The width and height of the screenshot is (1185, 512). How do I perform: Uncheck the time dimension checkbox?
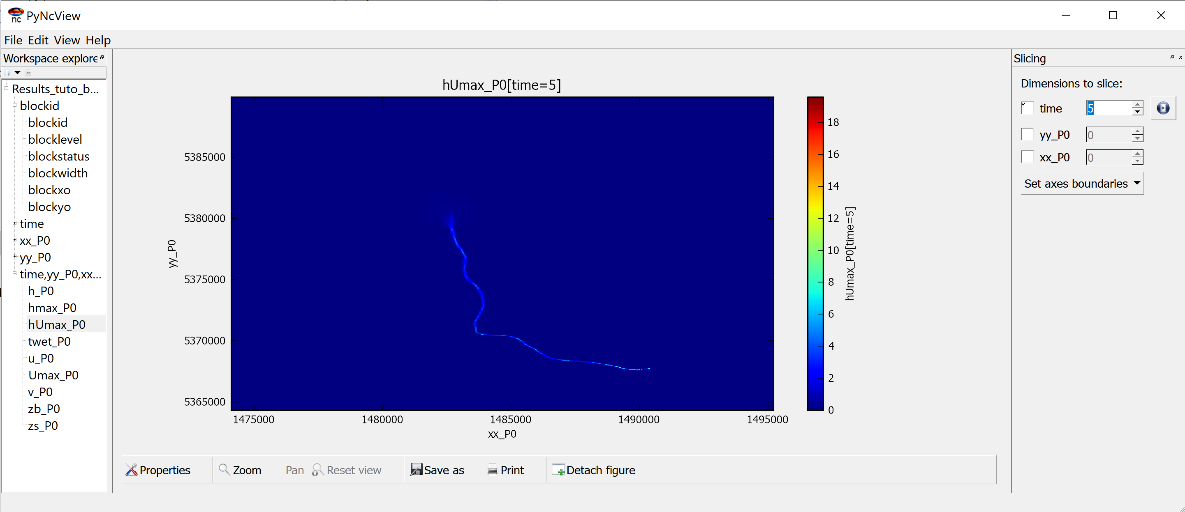(1027, 108)
